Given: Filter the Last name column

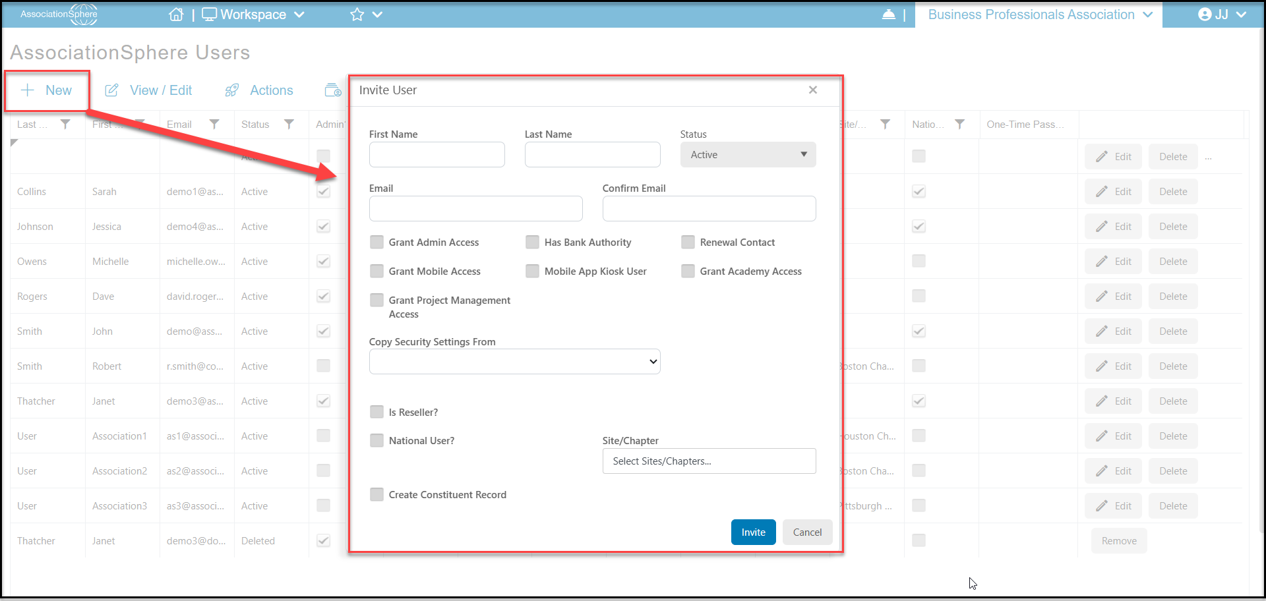Looking at the screenshot, I should (x=65, y=124).
